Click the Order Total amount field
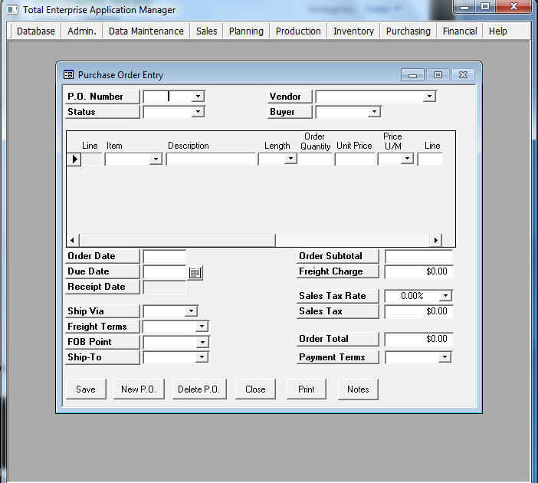 tap(418, 339)
